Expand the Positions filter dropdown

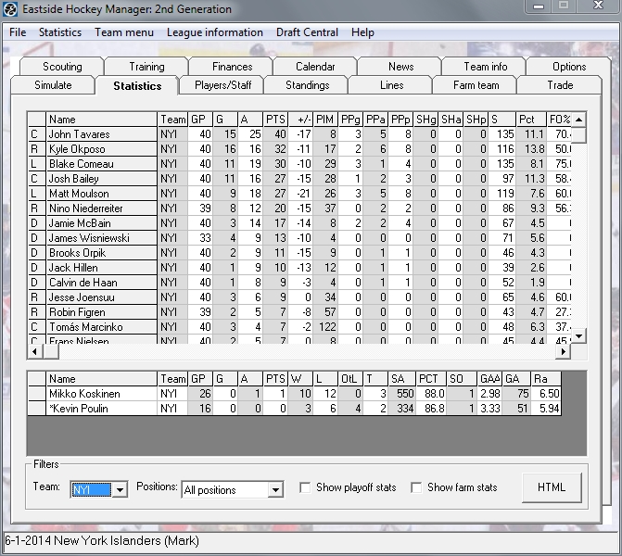(x=275, y=490)
